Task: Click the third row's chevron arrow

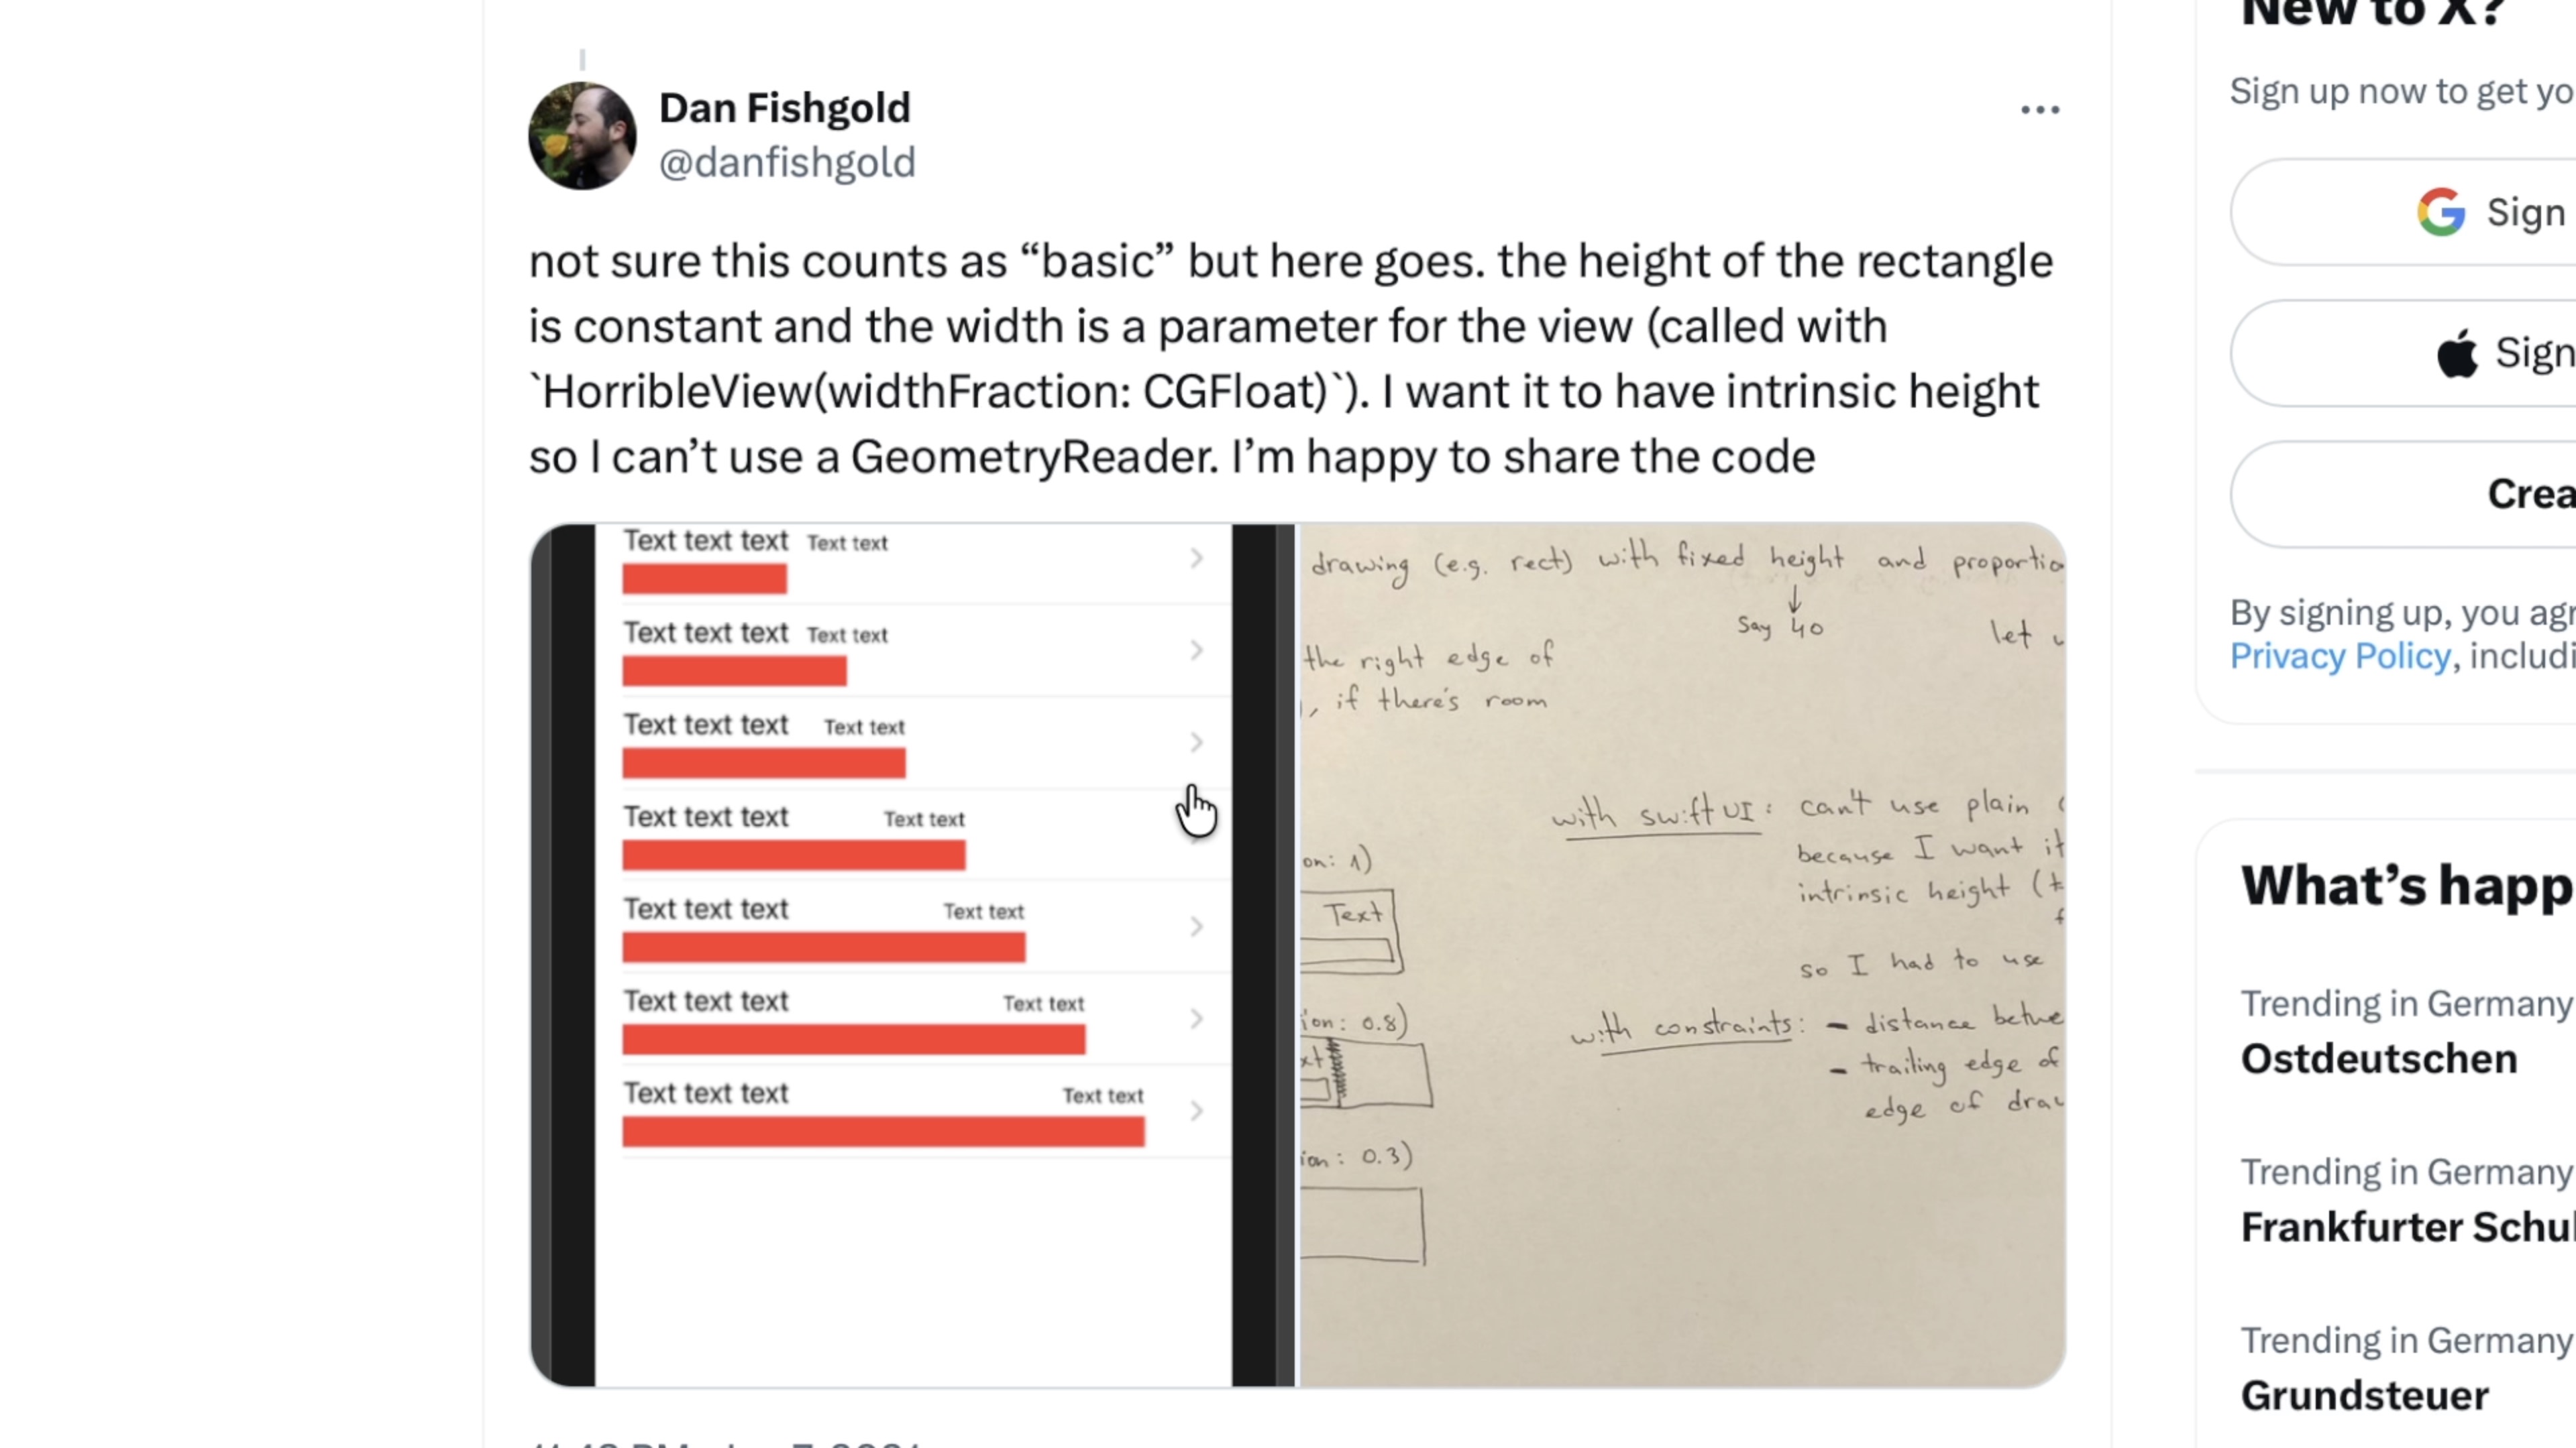Action: click(1196, 743)
